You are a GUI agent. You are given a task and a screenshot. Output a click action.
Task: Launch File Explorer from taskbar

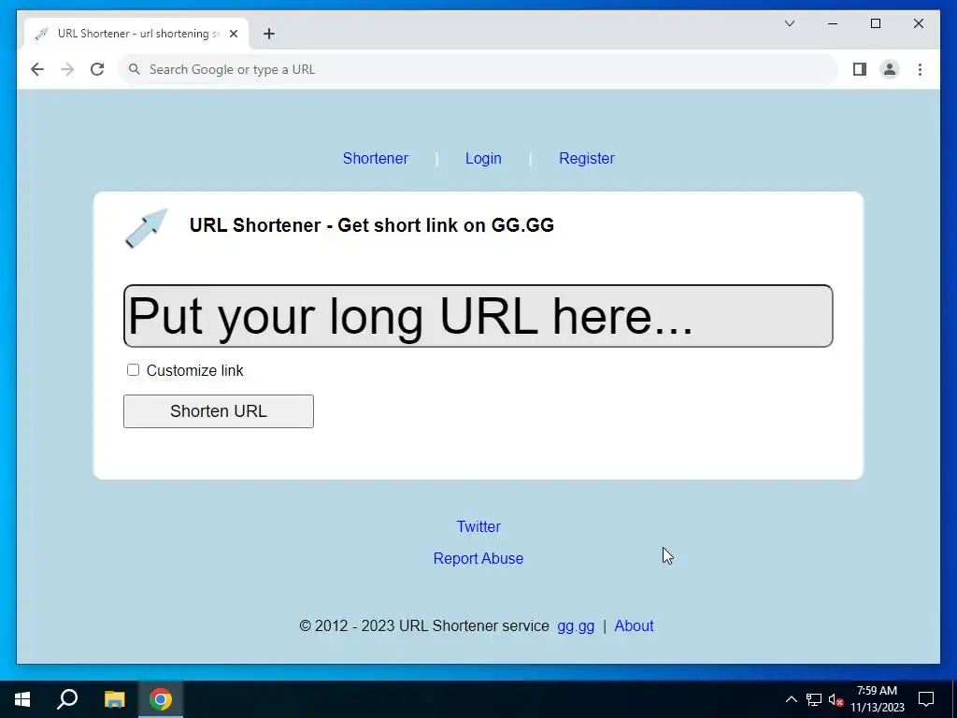[114, 699]
